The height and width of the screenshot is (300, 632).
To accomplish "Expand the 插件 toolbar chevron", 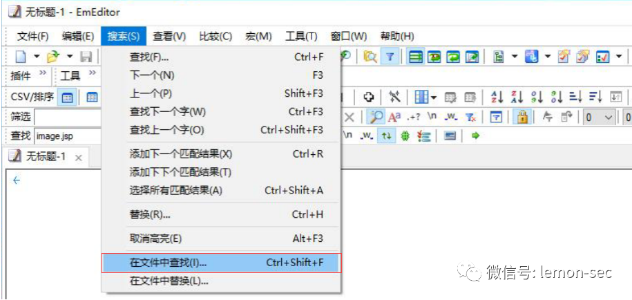I will 42,74.
